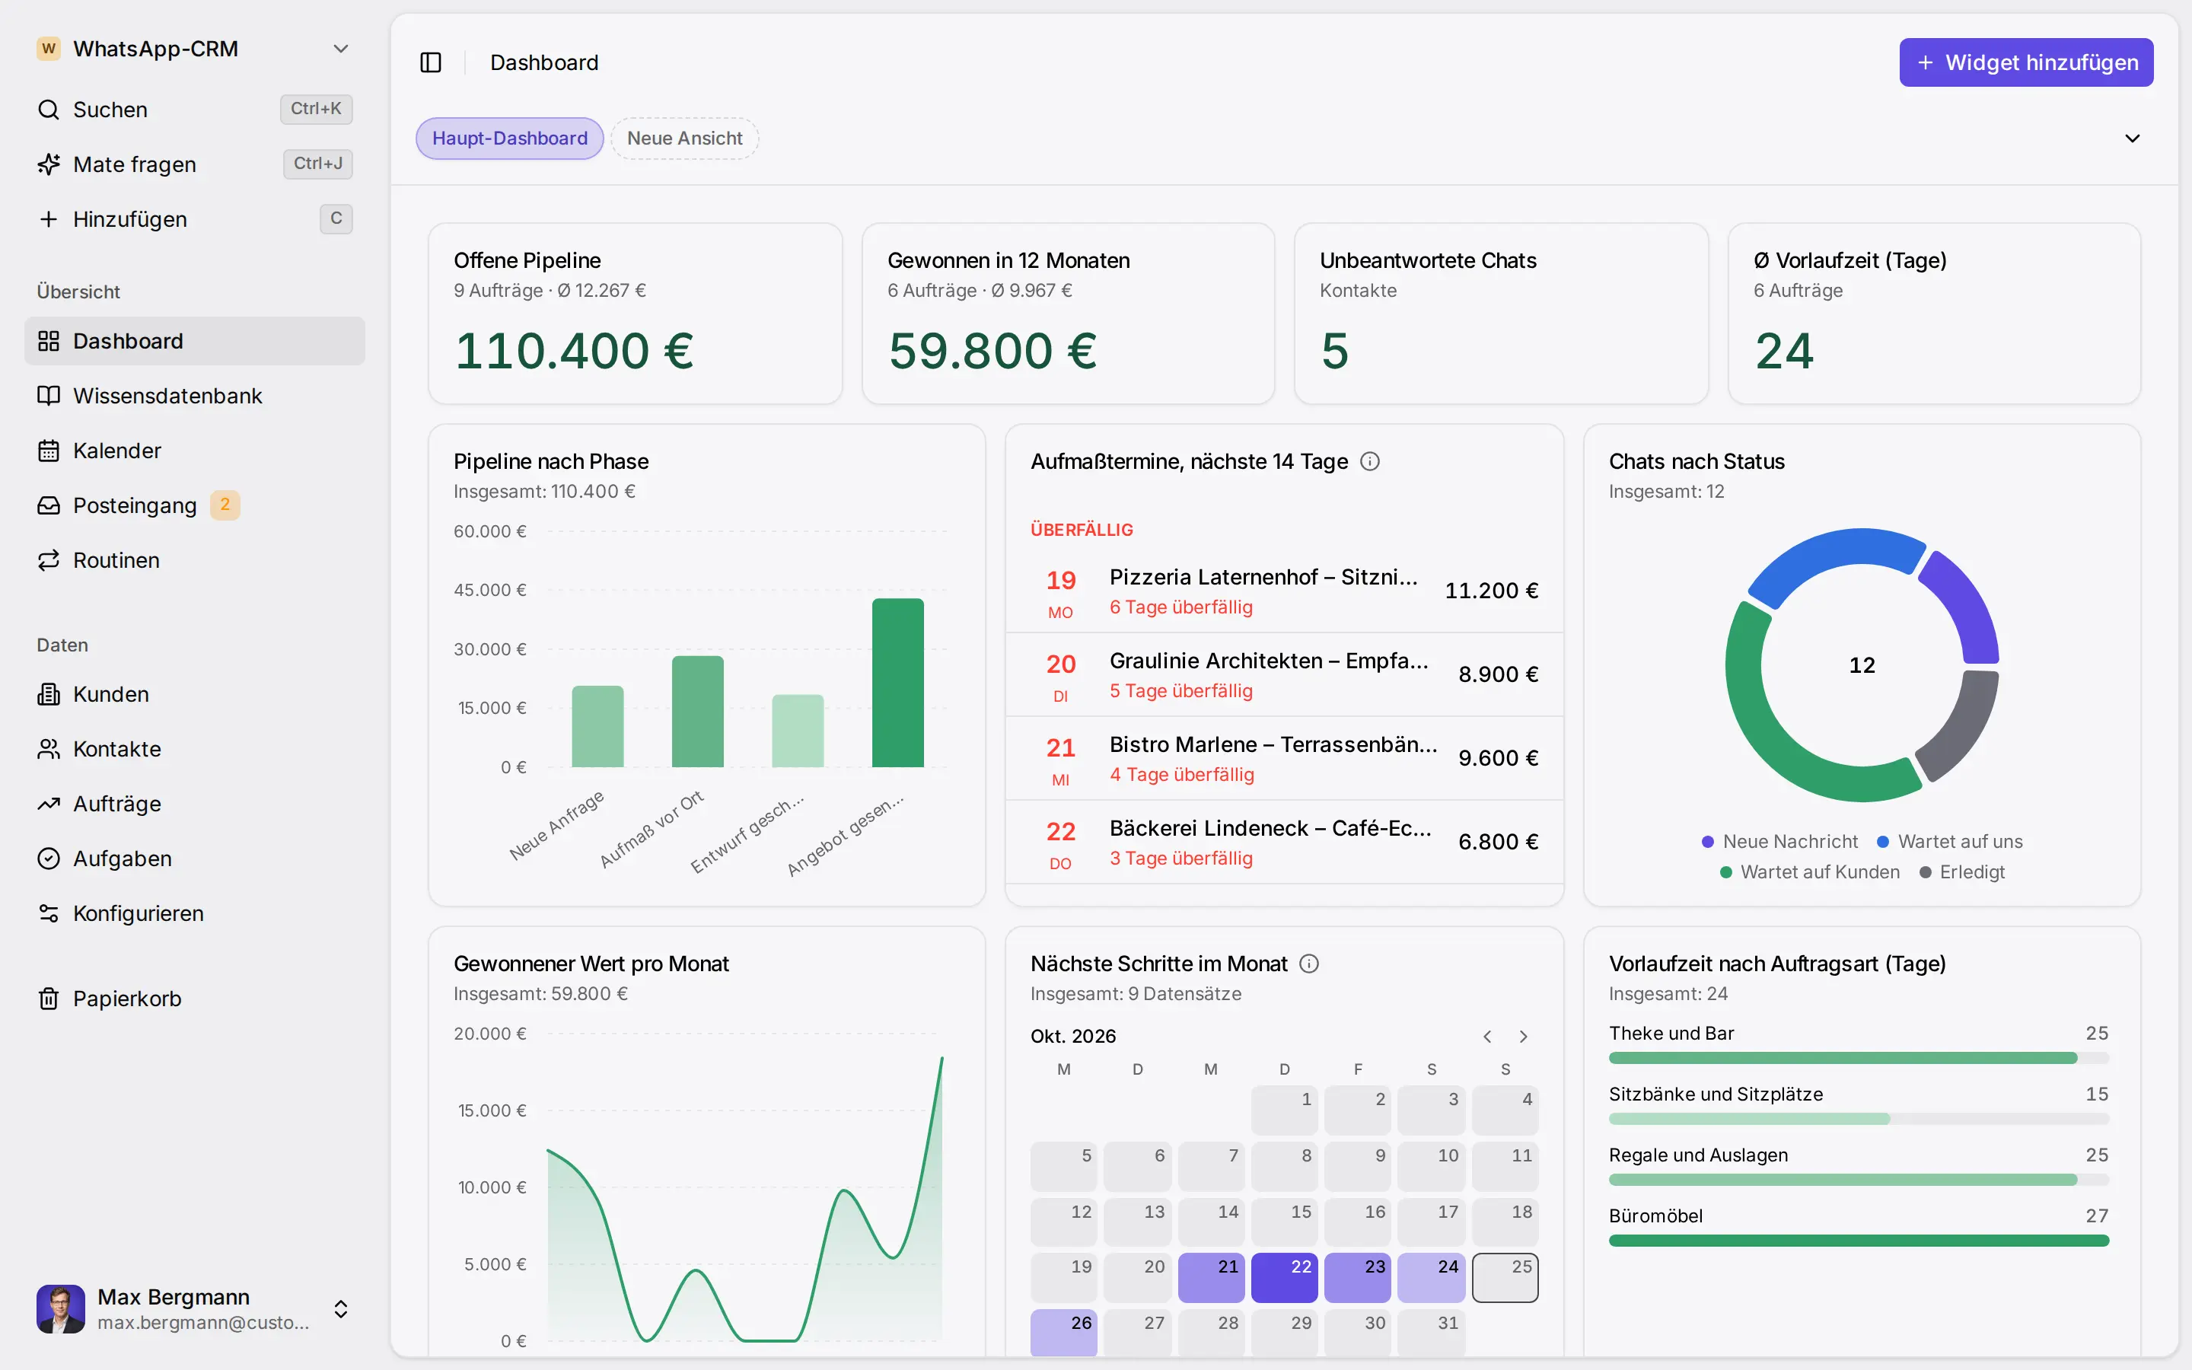Screen dimensions: 2192x1370
Task: Open the Max Bergmann account switcher
Action: [x=340, y=1309]
